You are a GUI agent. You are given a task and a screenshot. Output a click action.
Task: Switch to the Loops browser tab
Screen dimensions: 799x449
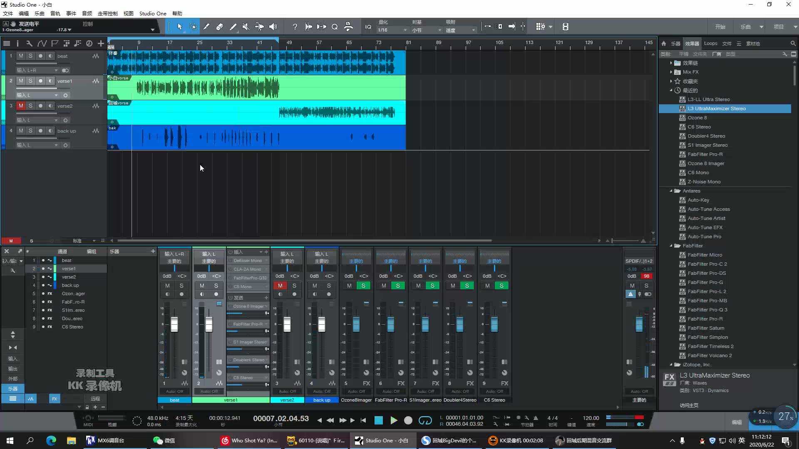coord(710,43)
